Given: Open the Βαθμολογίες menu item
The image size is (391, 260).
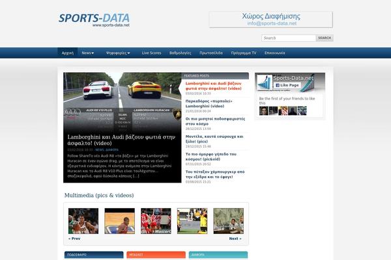Looking at the screenshot, I should [181, 53].
